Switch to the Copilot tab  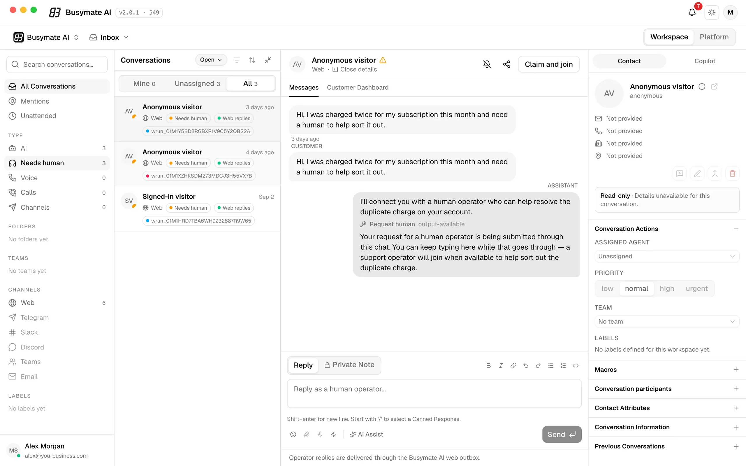point(705,61)
